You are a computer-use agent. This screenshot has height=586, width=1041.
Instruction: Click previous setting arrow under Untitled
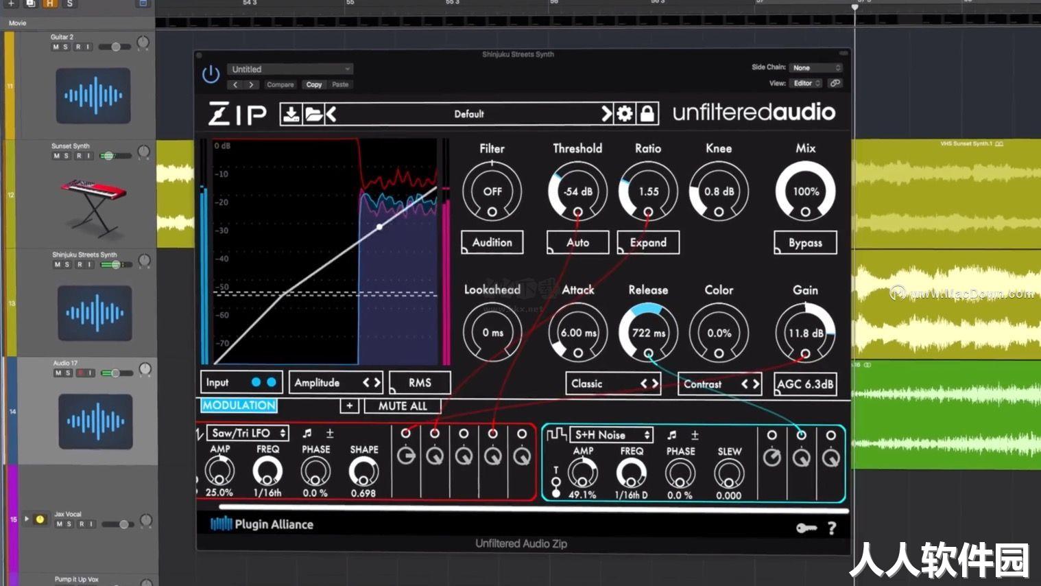(235, 84)
